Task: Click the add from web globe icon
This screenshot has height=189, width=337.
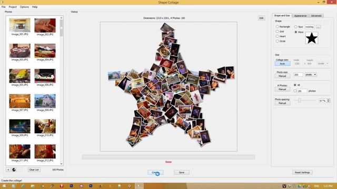Action: click(14, 170)
